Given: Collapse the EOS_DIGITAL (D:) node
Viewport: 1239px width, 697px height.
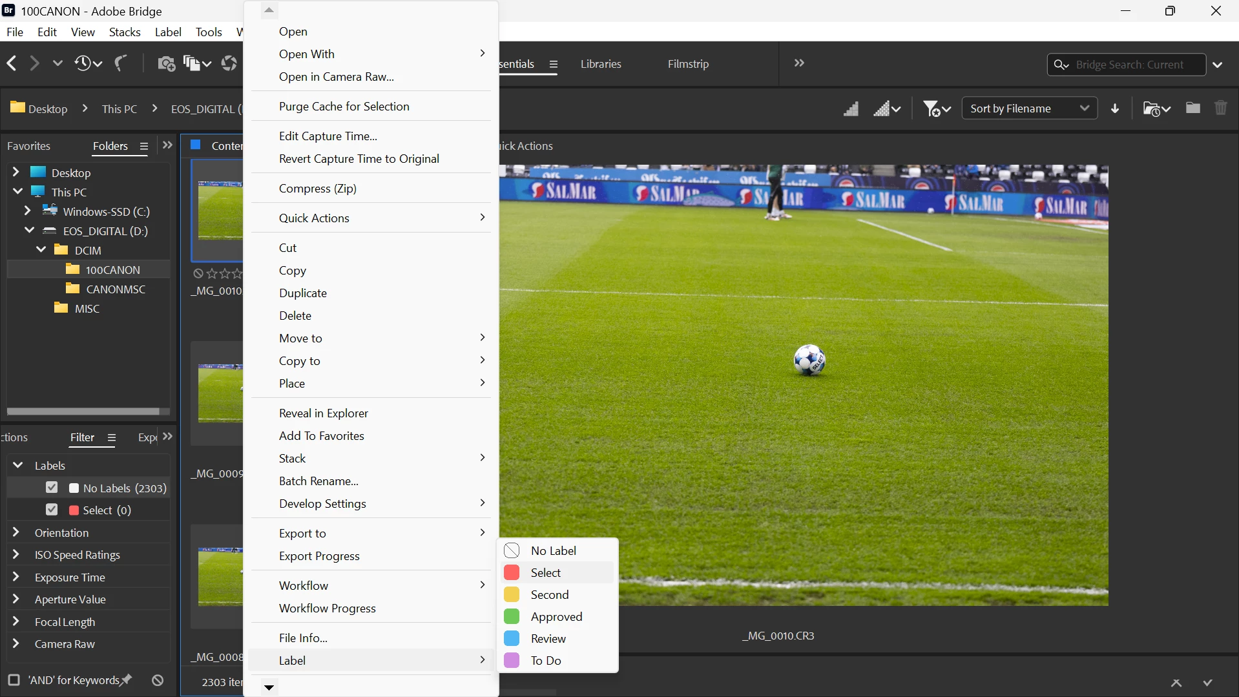Looking at the screenshot, I should 30,230.
